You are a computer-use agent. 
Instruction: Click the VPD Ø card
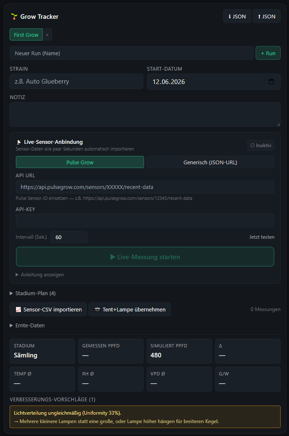point(179,379)
